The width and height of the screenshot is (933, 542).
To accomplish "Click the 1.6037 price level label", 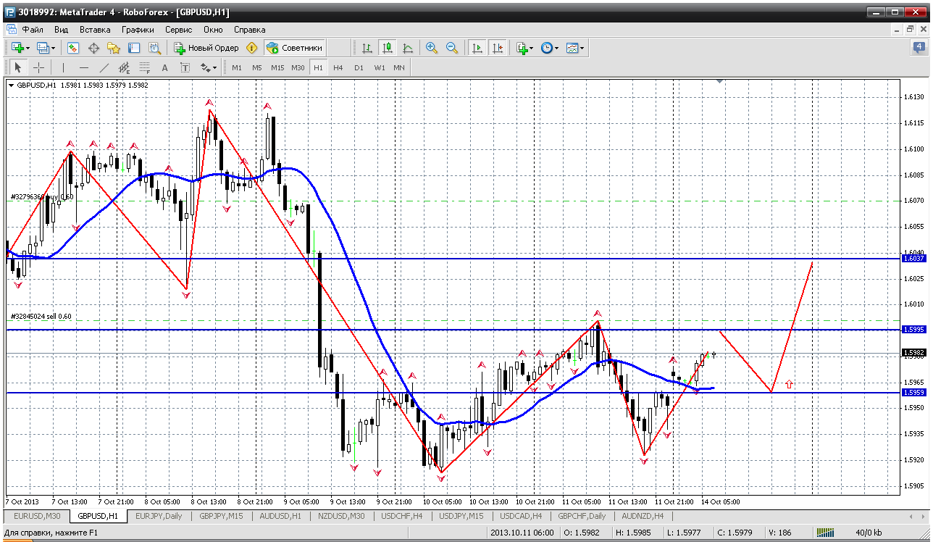I will 913,258.
